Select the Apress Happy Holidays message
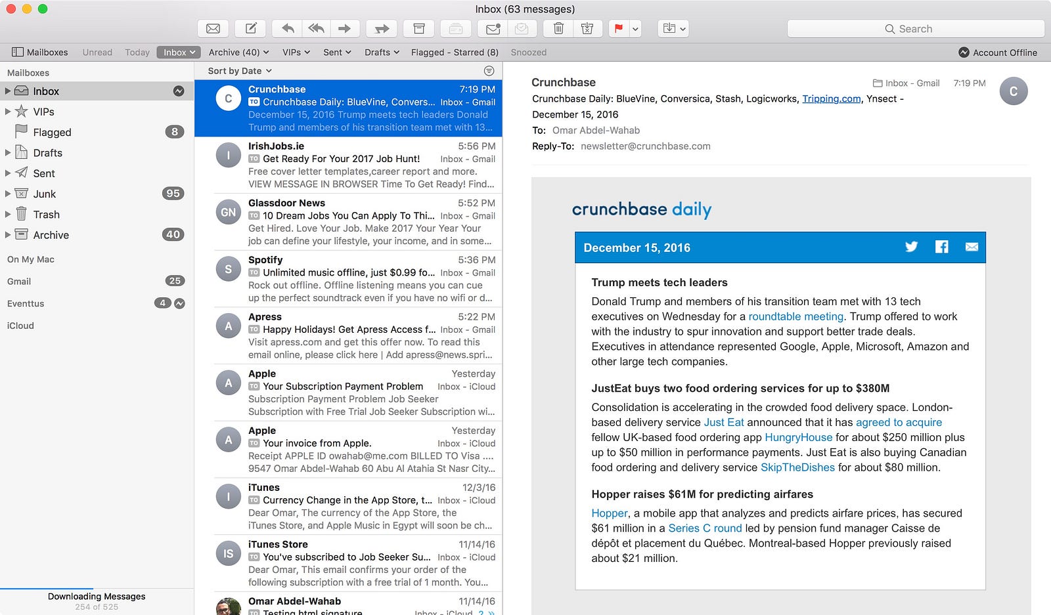 click(348, 335)
